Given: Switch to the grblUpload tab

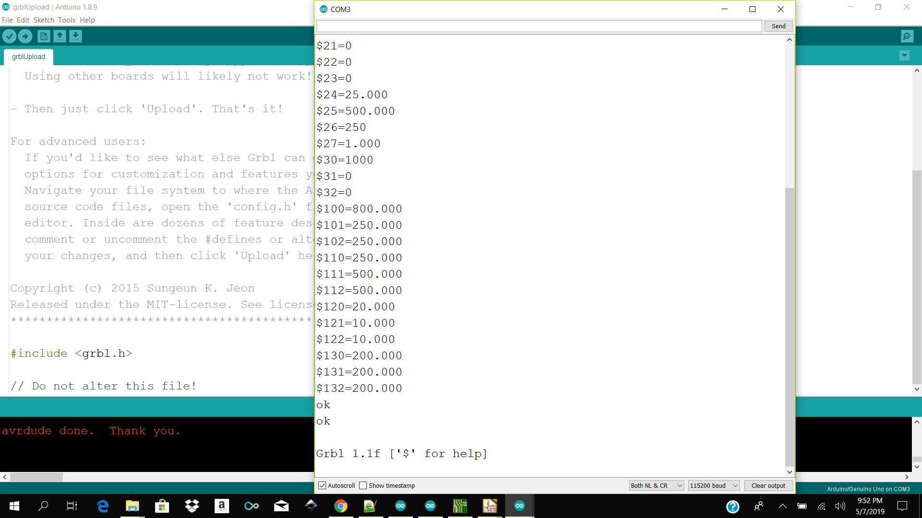Looking at the screenshot, I should [x=28, y=57].
